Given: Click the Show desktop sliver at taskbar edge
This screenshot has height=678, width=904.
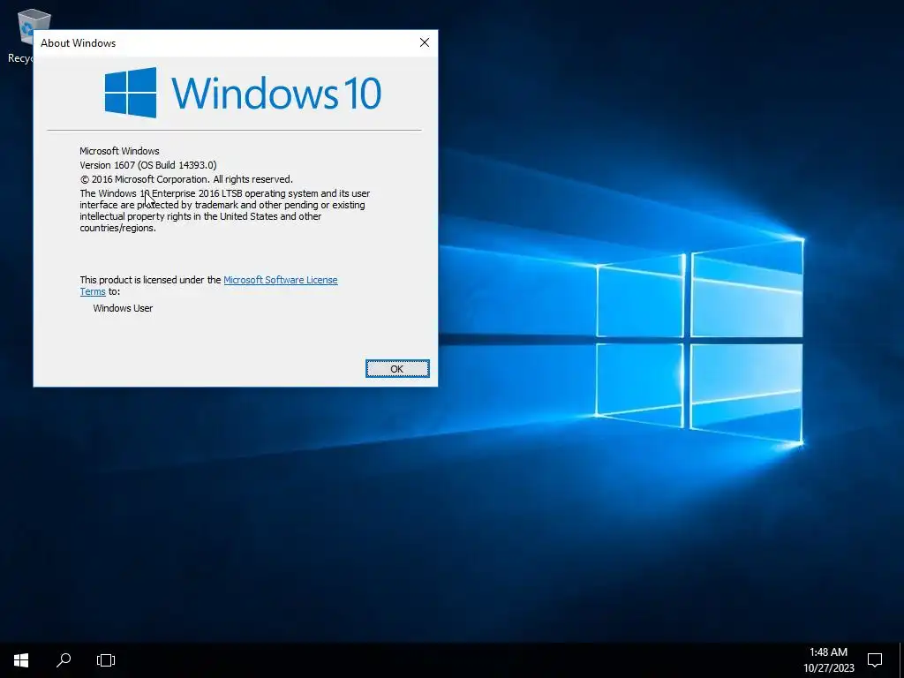Looking at the screenshot, I should pyautogui.click(x=901, y=660).
